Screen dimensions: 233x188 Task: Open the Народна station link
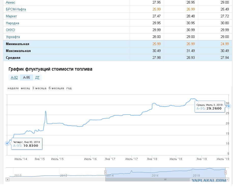click(x=12, y=23)
